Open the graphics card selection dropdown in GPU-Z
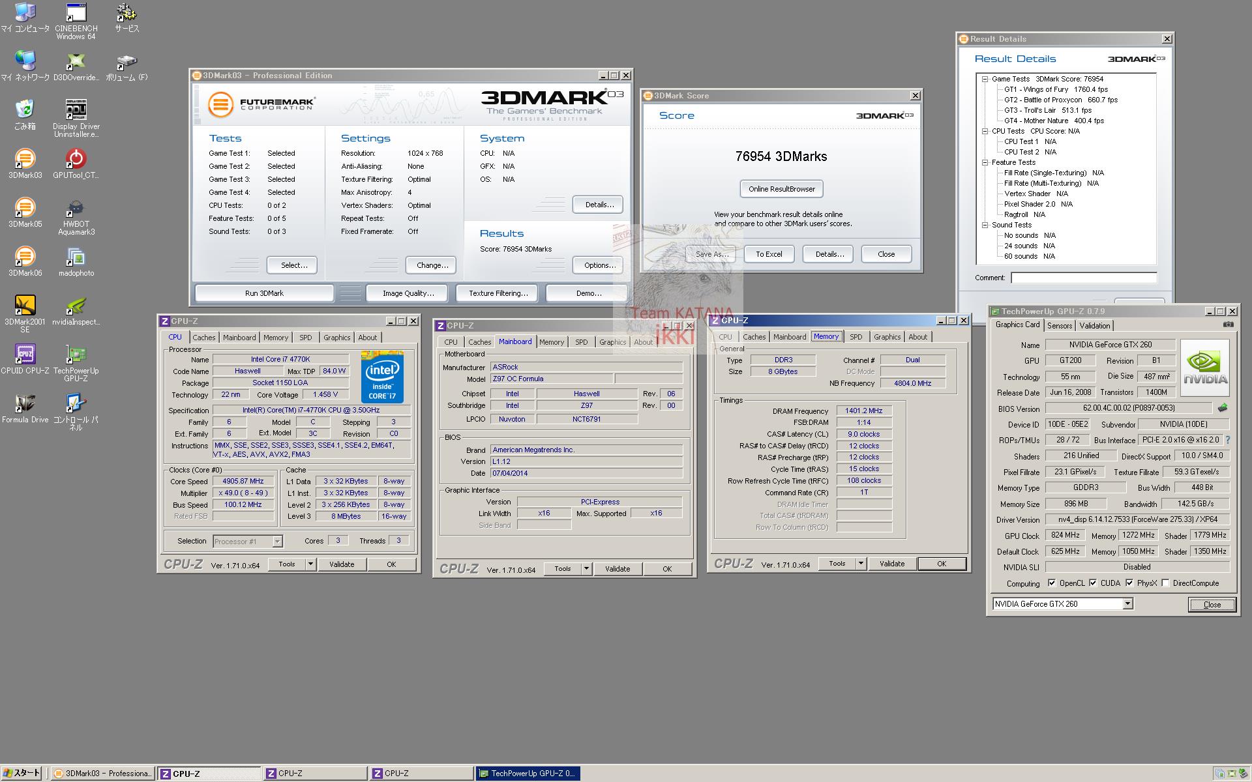The width and height of the screenshot is (1252, 782). click(x=1127, y=604)
